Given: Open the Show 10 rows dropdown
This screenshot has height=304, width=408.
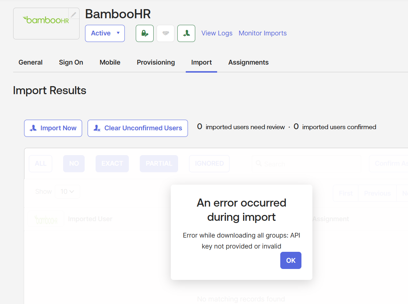Looking at the screenshot, I should [68, 192].
